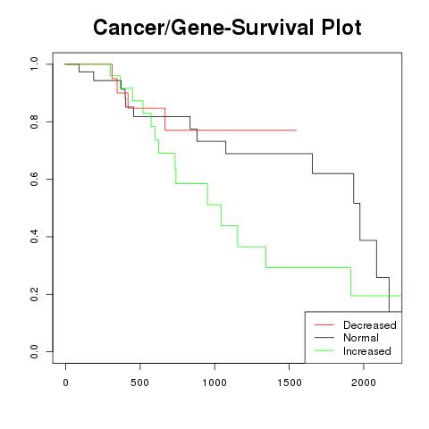The image size is (429, 429).
Task: Click the Cancer/Gene-Survival Plot title
Action: (x=227, y=28)
